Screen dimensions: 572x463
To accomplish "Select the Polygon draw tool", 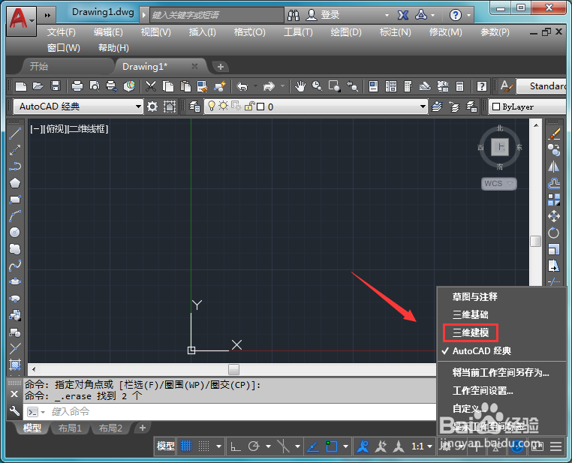I will click(14, 182).
